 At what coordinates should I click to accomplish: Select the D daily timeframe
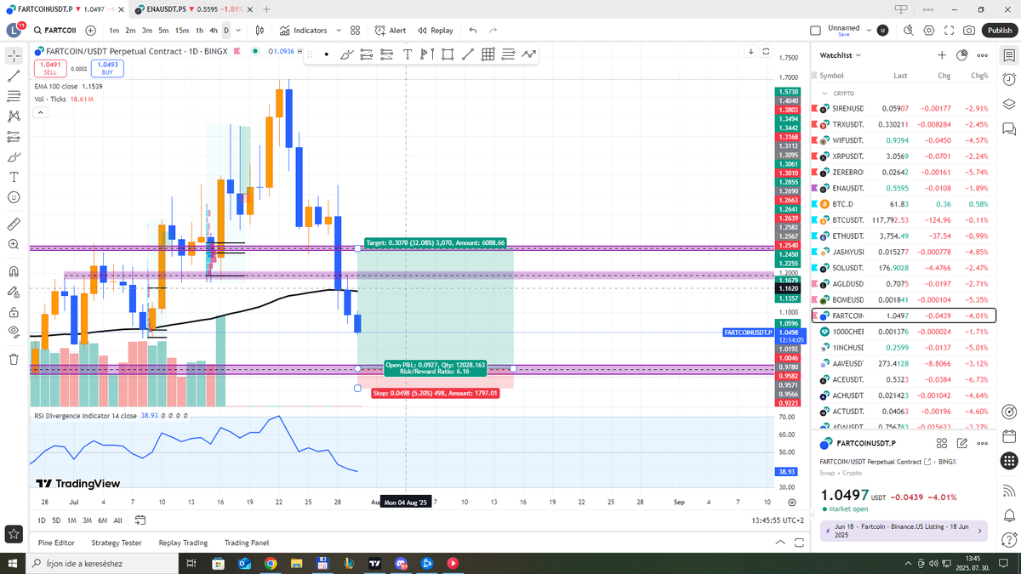coord(226,31)
